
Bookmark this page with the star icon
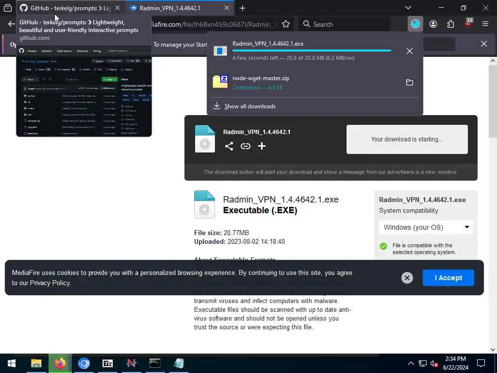[286, 24]
